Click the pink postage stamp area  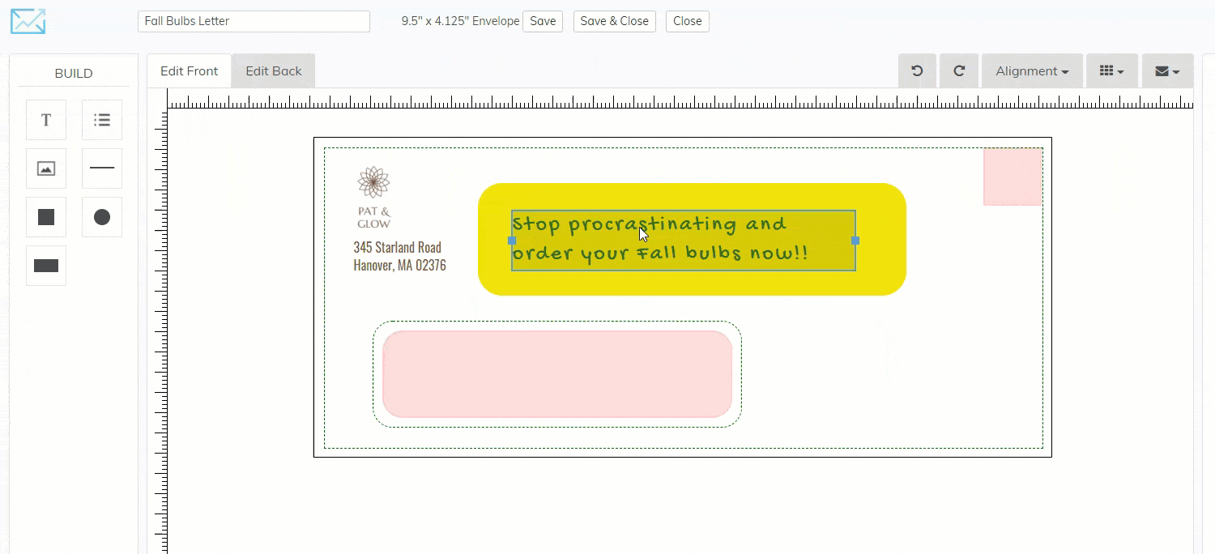(x=1013, y=177)
